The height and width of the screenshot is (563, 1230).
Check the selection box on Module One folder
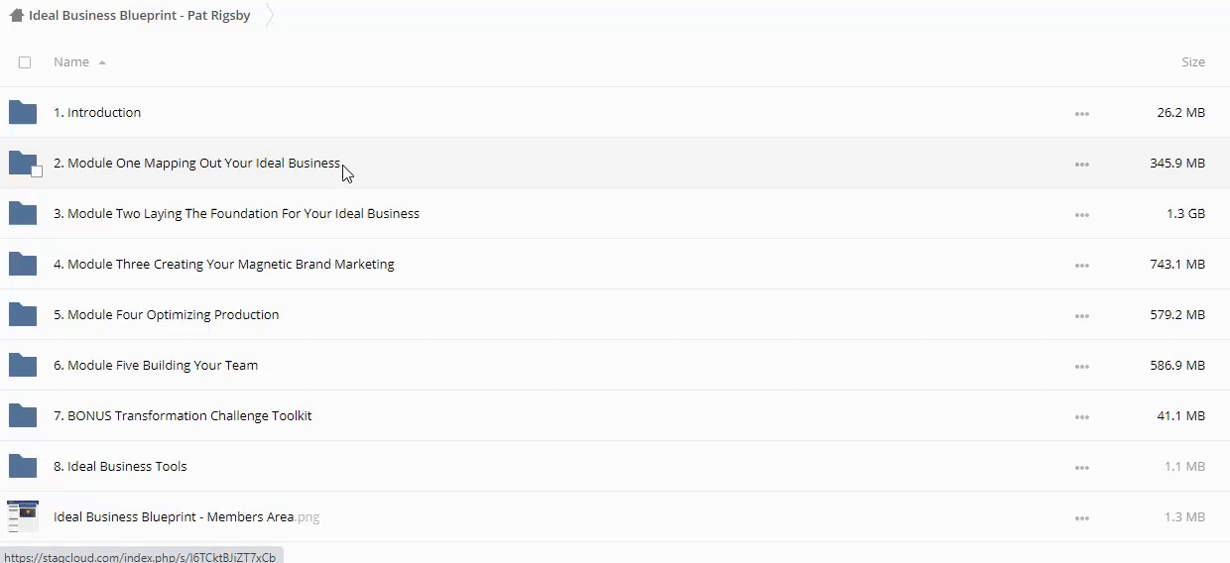(37, 171)
